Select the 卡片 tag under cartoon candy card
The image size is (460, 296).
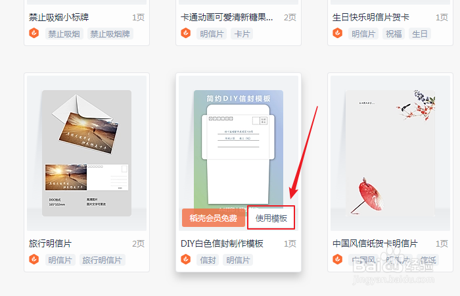[x=242, y=34]
